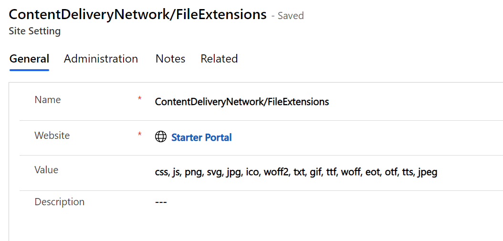Image resolution: width=503 pixels, height=241 pixels.
Task: Click the Value field label
Action: (x=46, y=170)
